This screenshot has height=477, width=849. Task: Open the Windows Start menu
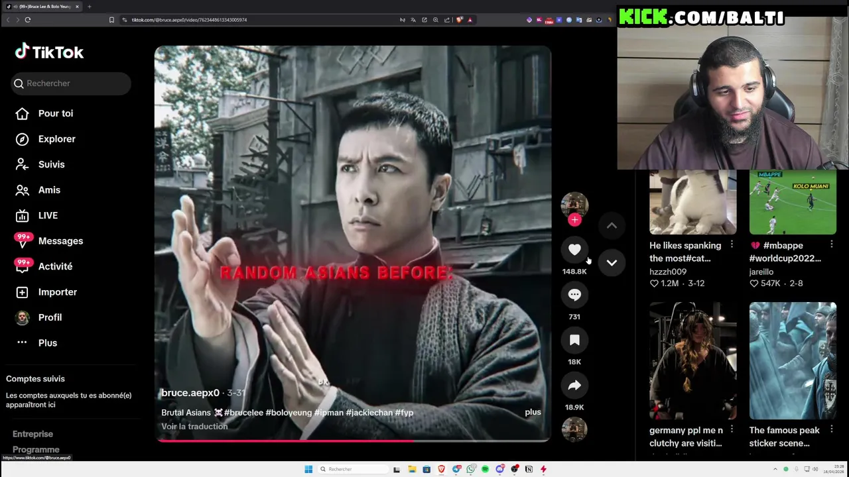click(308, 469)
